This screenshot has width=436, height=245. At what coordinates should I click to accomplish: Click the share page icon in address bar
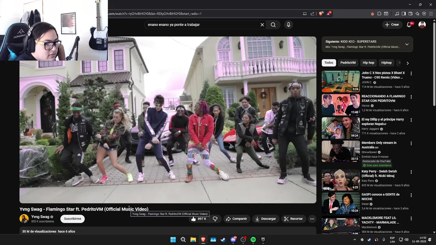(x=312, y=14)
